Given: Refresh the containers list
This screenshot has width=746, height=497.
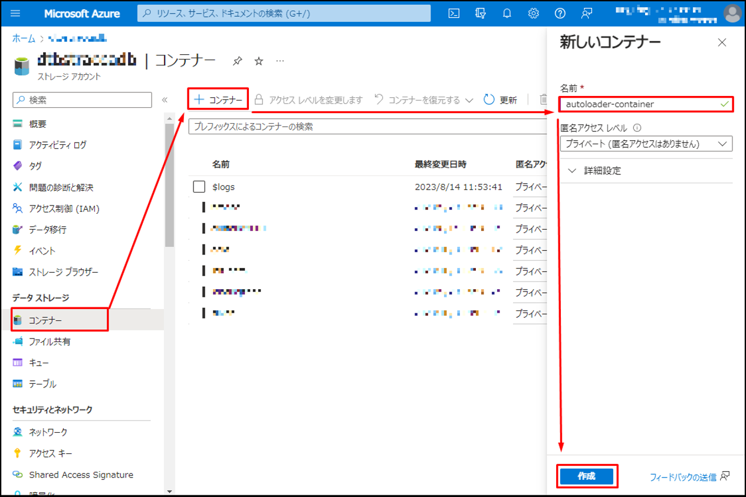Looking at the screenshot, I should tap(500, 100).
